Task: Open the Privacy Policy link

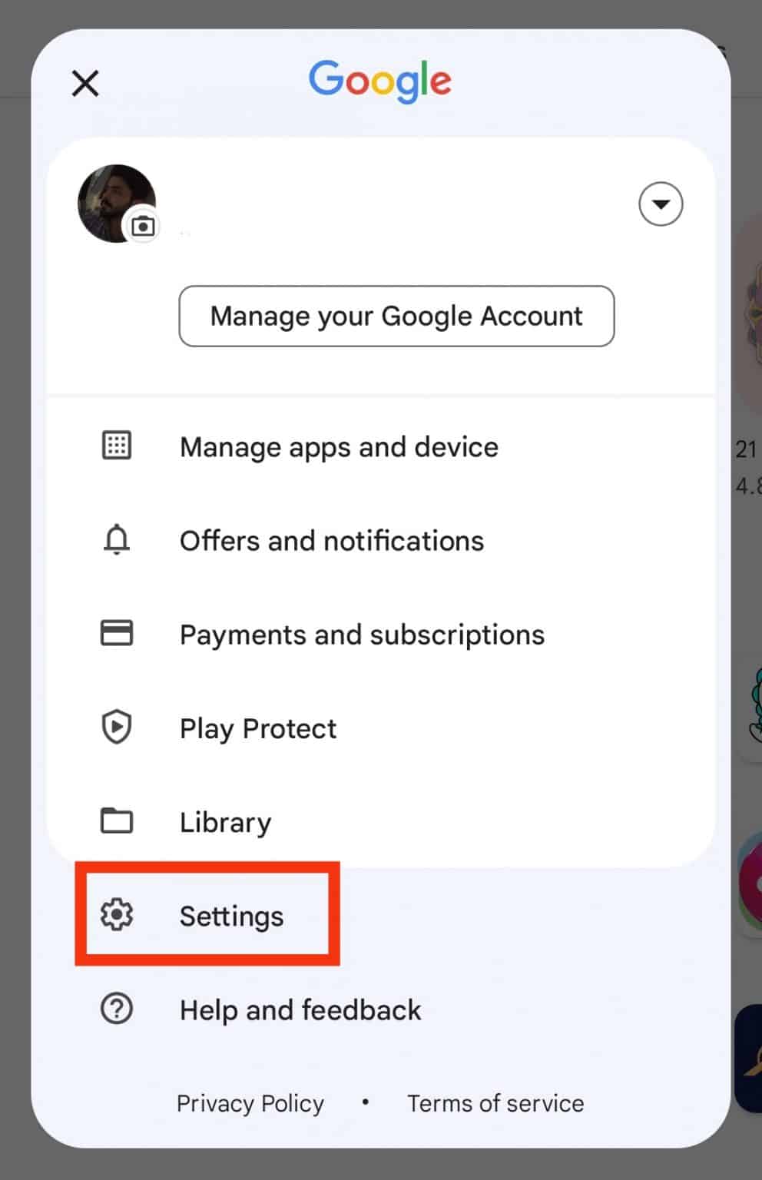Action: 250,1103
